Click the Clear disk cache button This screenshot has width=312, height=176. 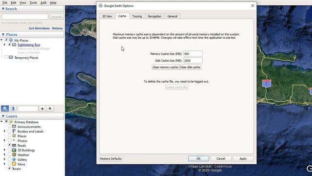point(190,67)
